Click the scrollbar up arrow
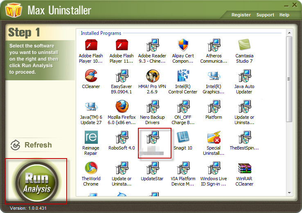The width and height of the screenshot is (302, 213). pyautogui.click(x=289, y=33)
